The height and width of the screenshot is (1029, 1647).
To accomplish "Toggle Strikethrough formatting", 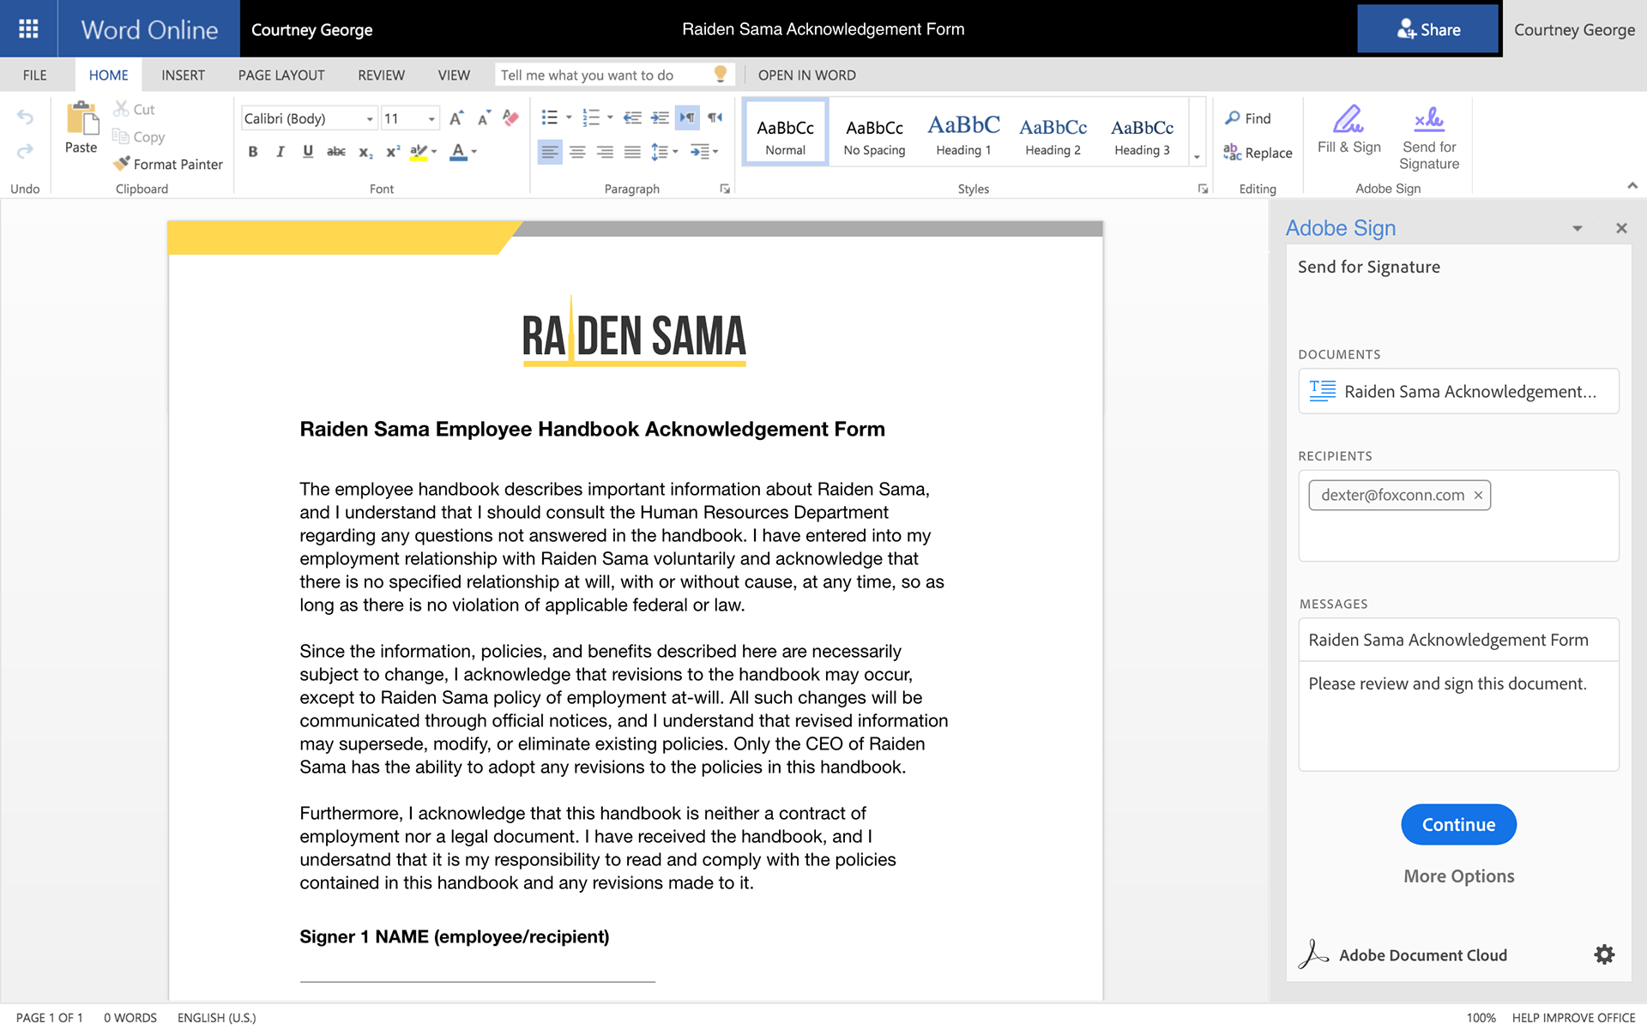I will (336, 152).
